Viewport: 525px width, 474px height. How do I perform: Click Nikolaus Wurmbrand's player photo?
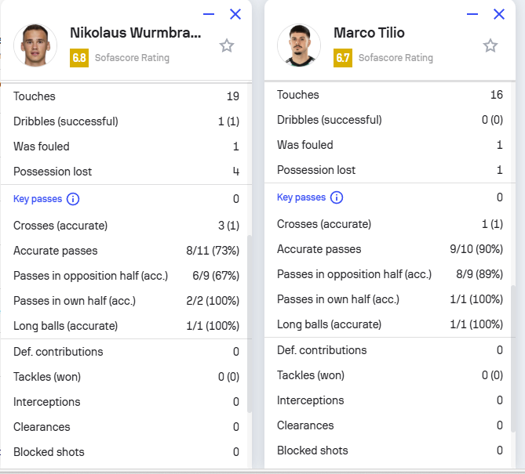tap(35, 45)
